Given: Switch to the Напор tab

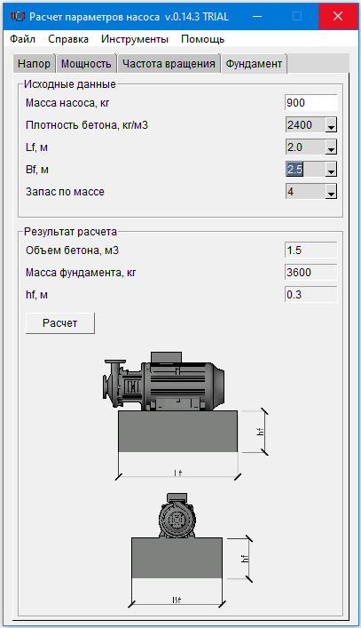Looking at the screenshot, I should click(x=35, y=64).
